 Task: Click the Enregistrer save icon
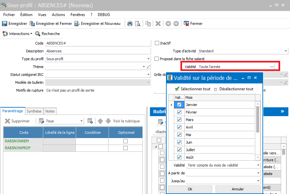coord(5,24)
